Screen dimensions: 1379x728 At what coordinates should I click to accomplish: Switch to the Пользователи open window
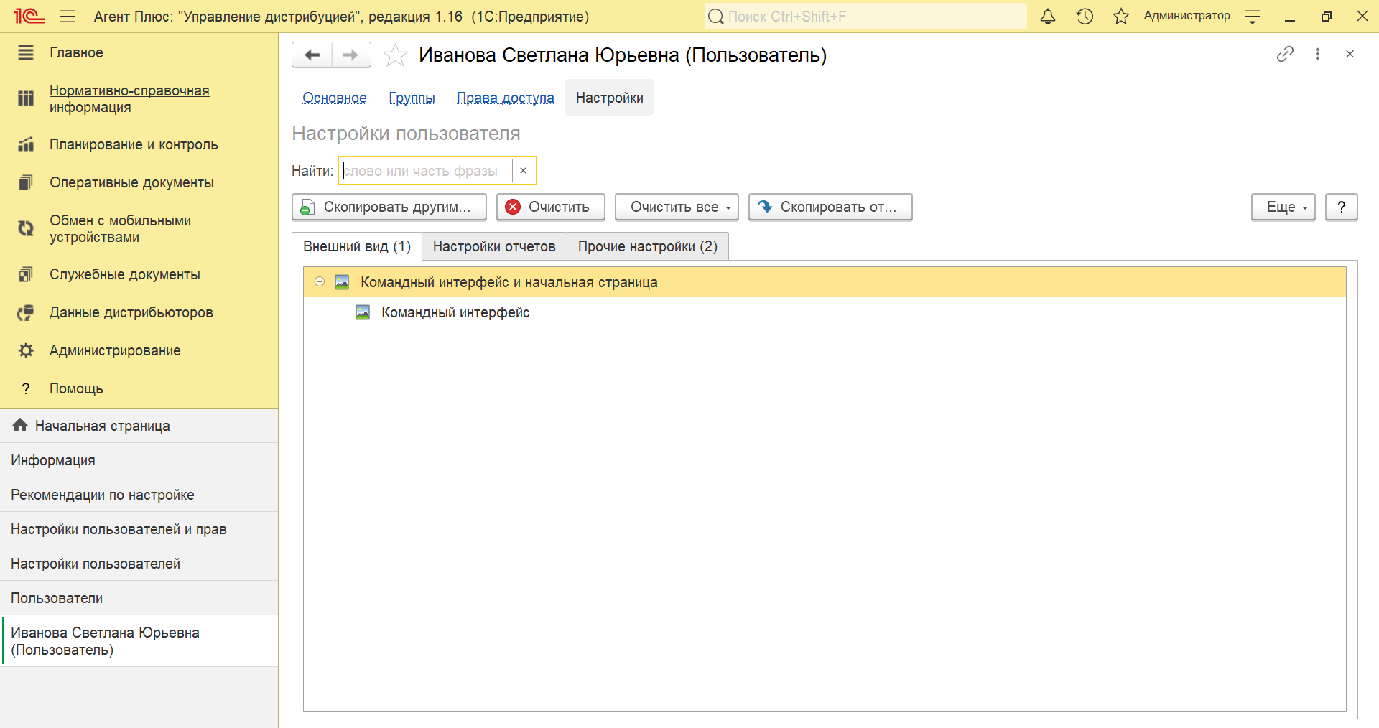(139, 598)
